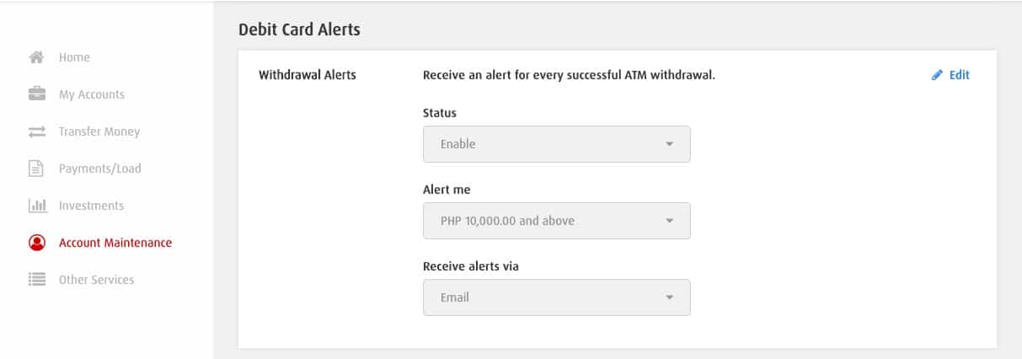Open the Receive alerts via dropdown
The width and height of the screenshot is (1022, 359).
[x=556, y=297]
